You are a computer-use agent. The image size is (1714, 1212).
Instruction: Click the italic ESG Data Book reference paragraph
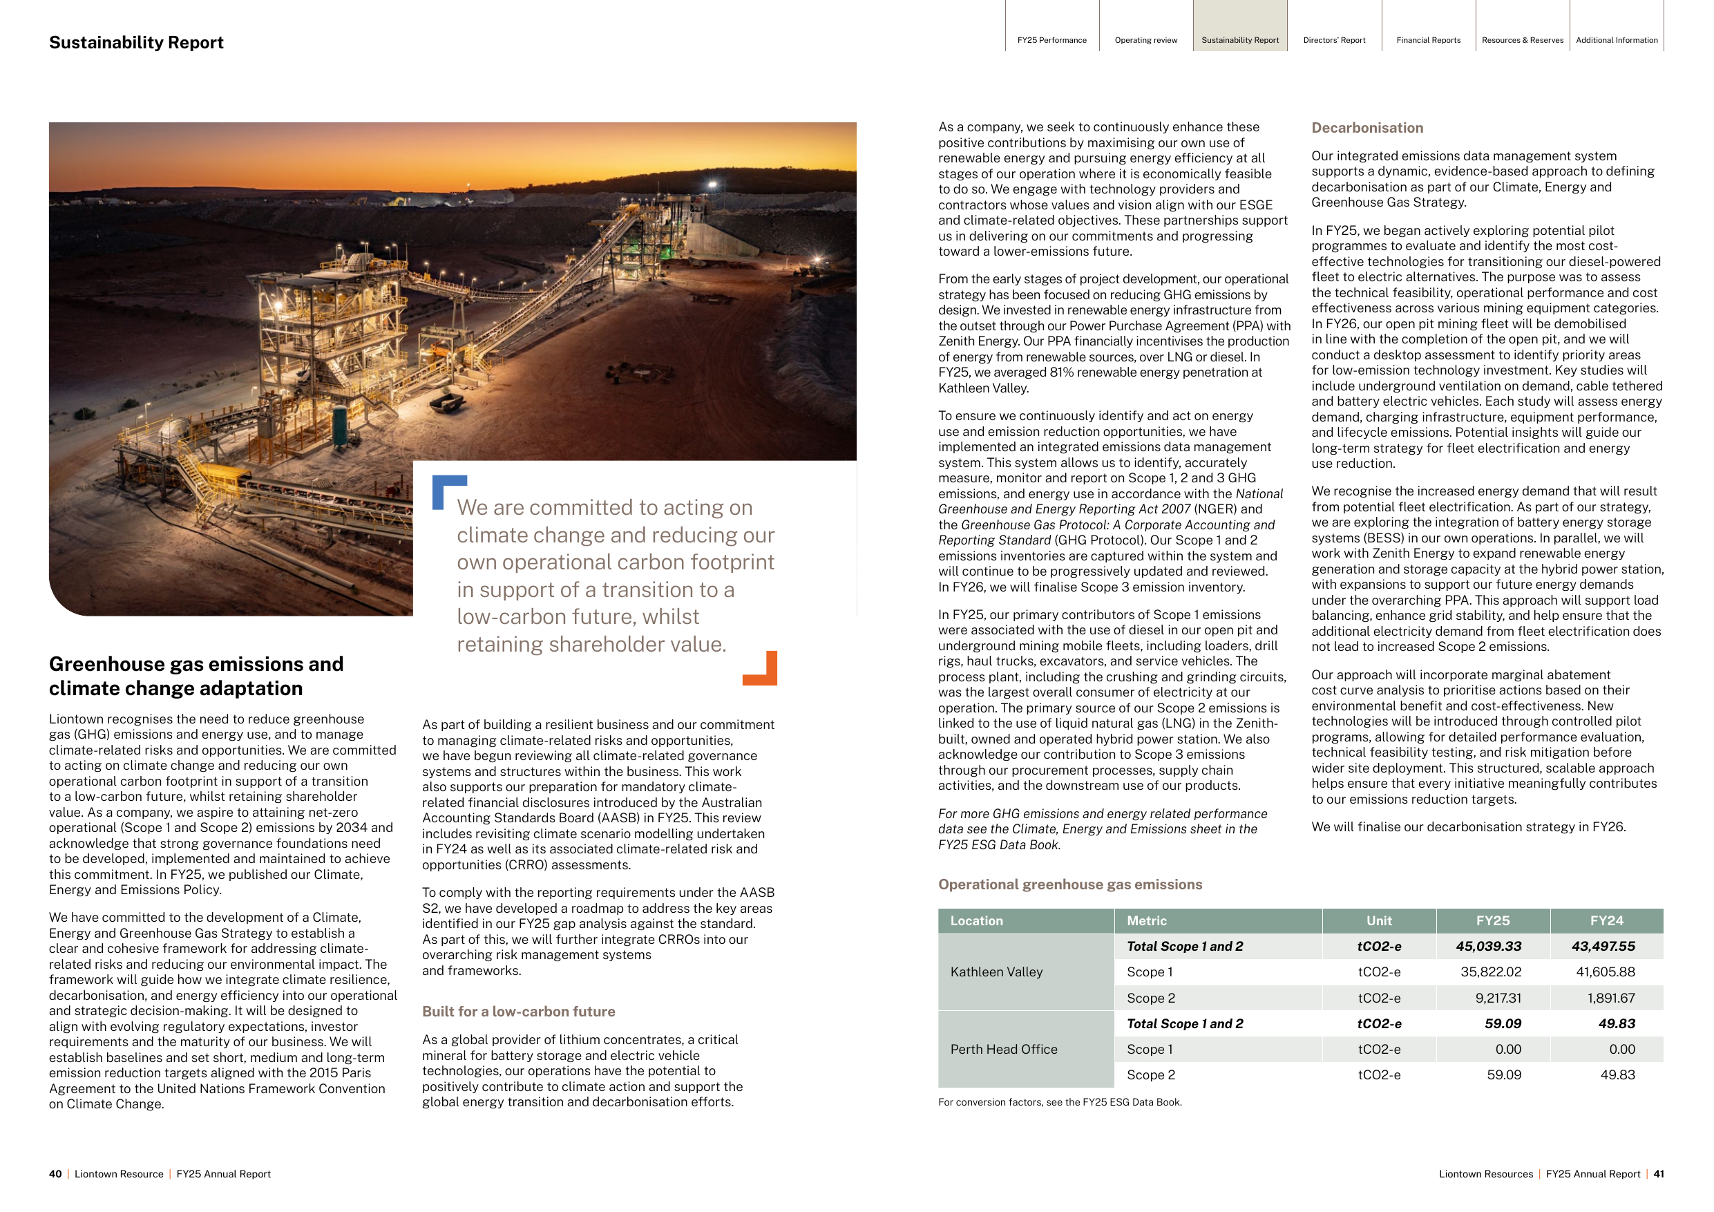click(x=1103, y=829)
